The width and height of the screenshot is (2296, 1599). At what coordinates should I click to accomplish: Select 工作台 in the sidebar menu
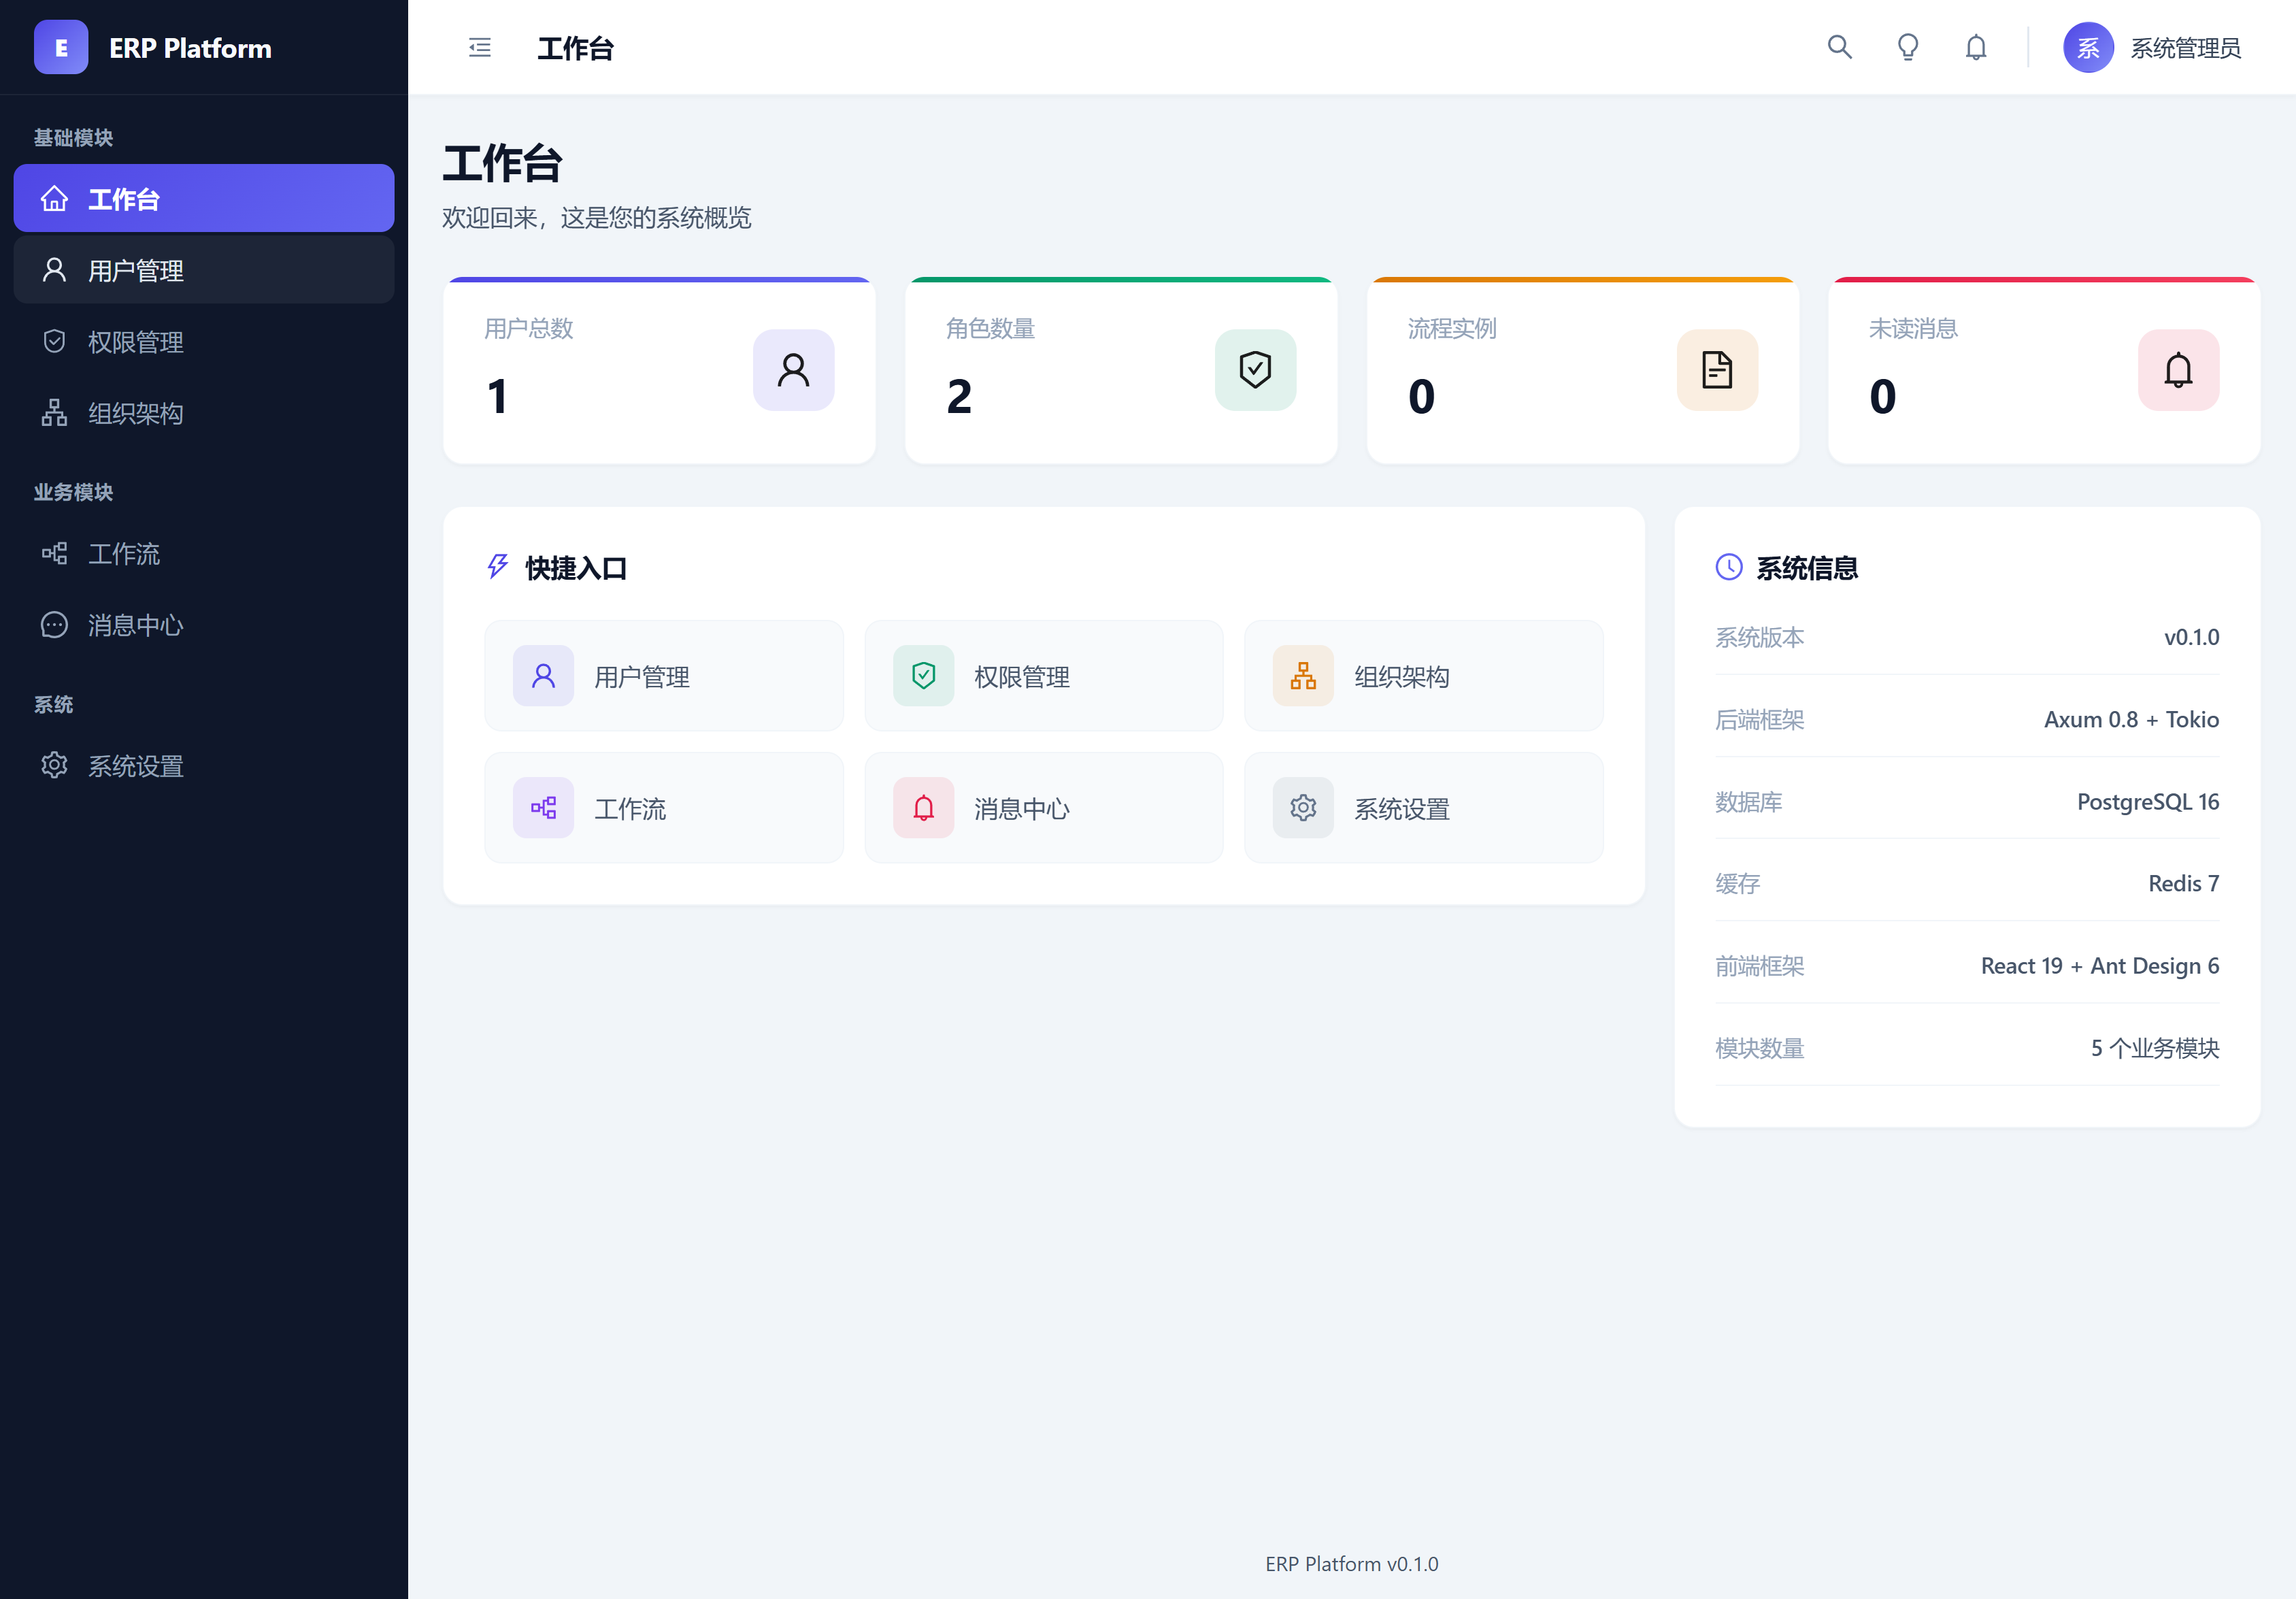204,199
